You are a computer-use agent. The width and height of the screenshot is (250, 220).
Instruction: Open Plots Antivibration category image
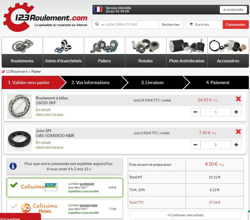point(187,46)
